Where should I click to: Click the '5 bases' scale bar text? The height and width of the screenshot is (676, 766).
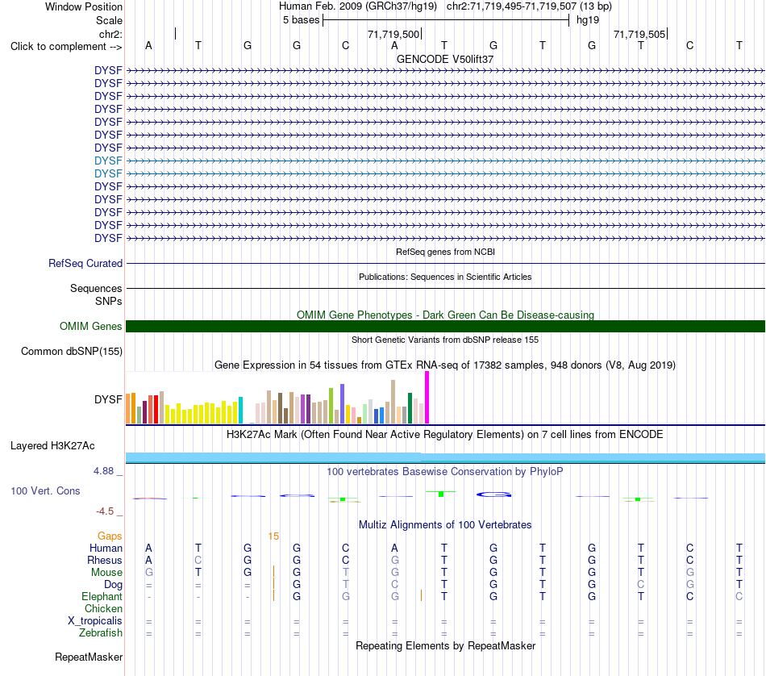pos(301,20)
